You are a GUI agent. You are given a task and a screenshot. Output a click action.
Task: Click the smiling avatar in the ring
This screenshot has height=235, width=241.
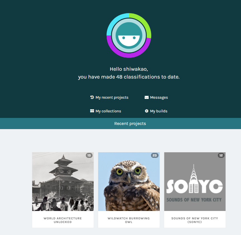click(x=129, y=35)
